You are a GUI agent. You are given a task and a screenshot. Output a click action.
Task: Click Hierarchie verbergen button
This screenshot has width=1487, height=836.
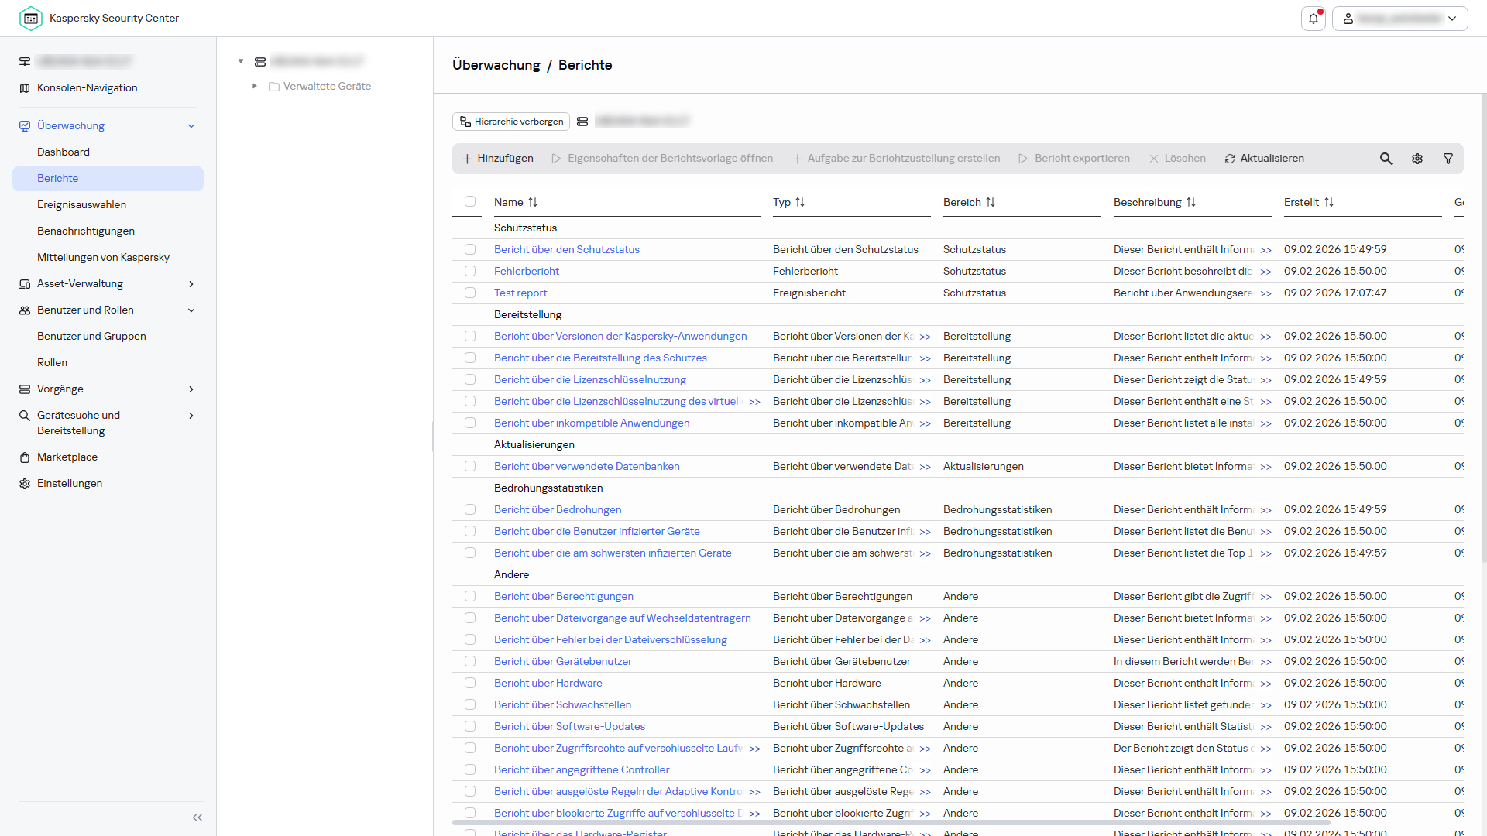coord(511,122)
